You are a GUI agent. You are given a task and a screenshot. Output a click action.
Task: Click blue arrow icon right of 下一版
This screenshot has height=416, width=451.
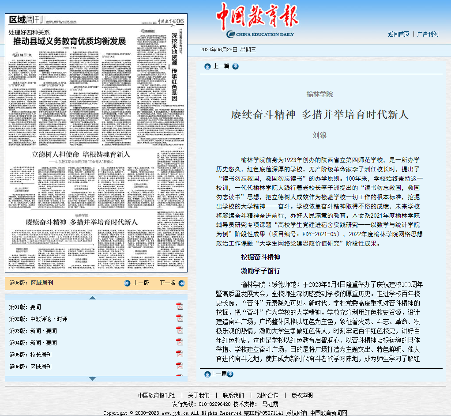(182, 283)
